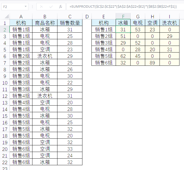Click cell C20 showing 33
Screen dimensions: 184x170
click(70, 149)
